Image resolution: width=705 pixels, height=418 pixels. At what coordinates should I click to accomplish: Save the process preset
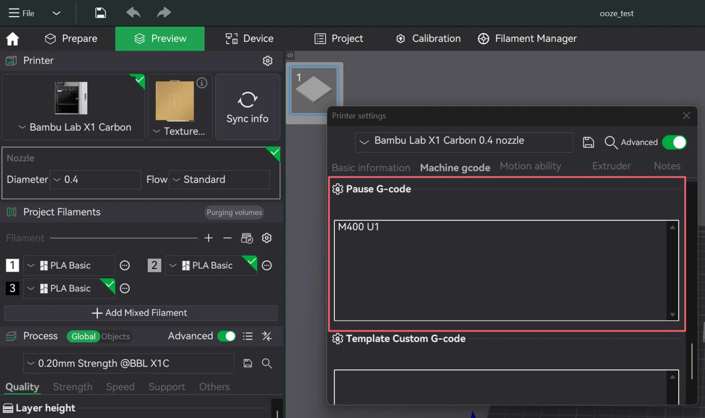click(x=248, y=364)
